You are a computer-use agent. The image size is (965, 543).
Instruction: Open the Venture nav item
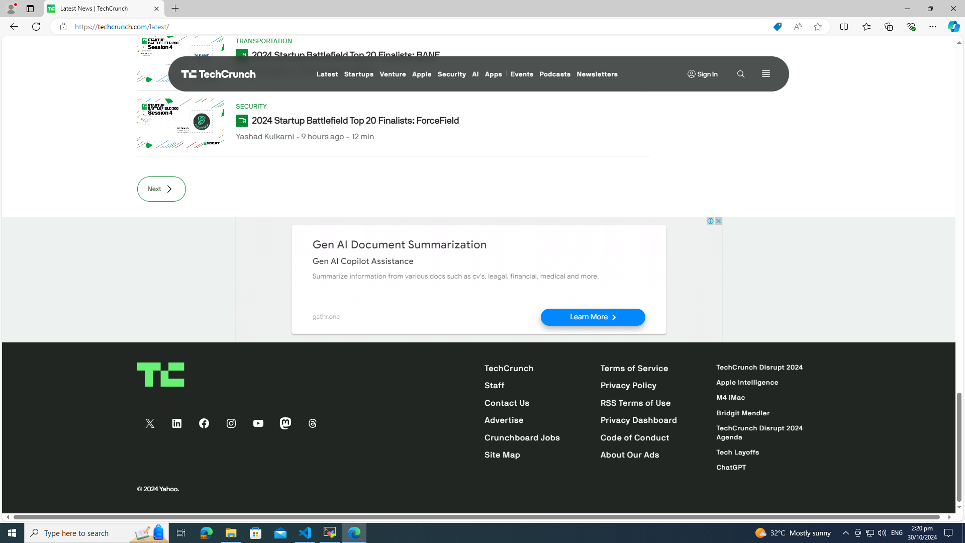(x=393, y=74)
